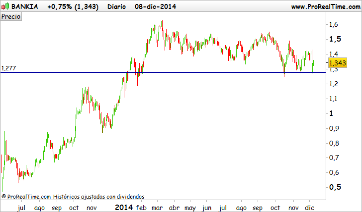The height and width of the screenshot is (212, 362).
Task: Click the 1,4 price axis label
Action: click(333, 54)
